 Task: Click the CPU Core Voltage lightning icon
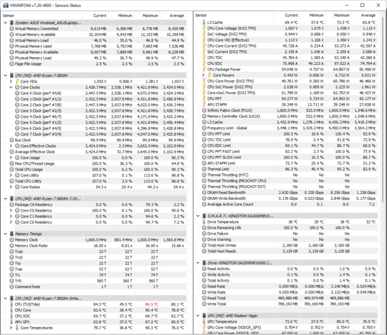pos(204,28)
